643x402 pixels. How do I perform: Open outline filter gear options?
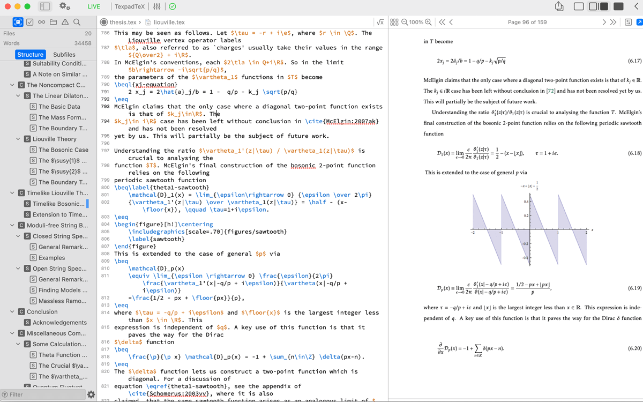click(91, 394)
